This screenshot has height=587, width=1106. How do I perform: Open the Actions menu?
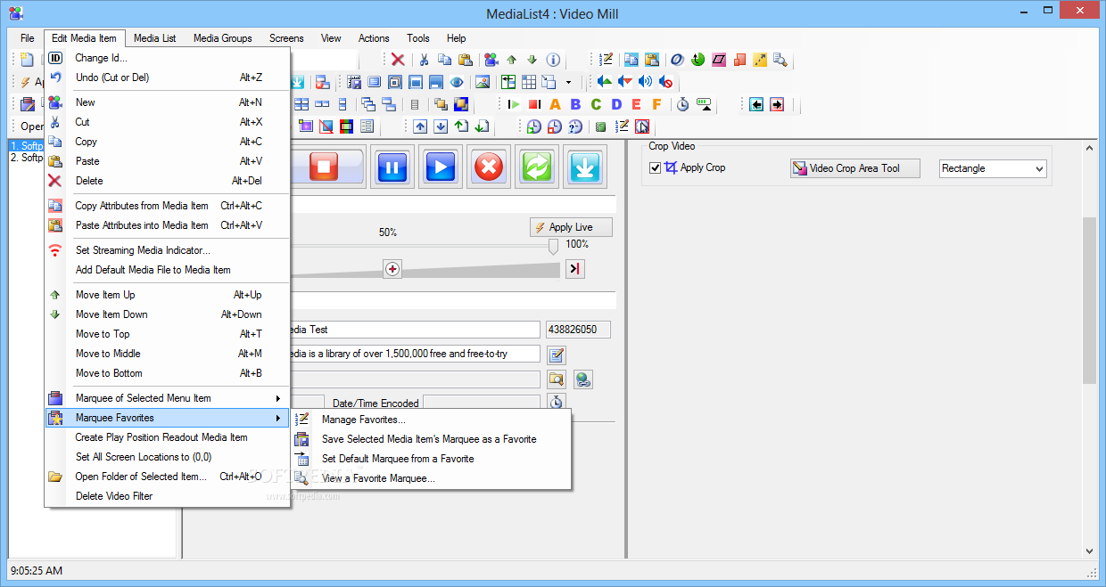pyautogui.click(x=374, y=38)
